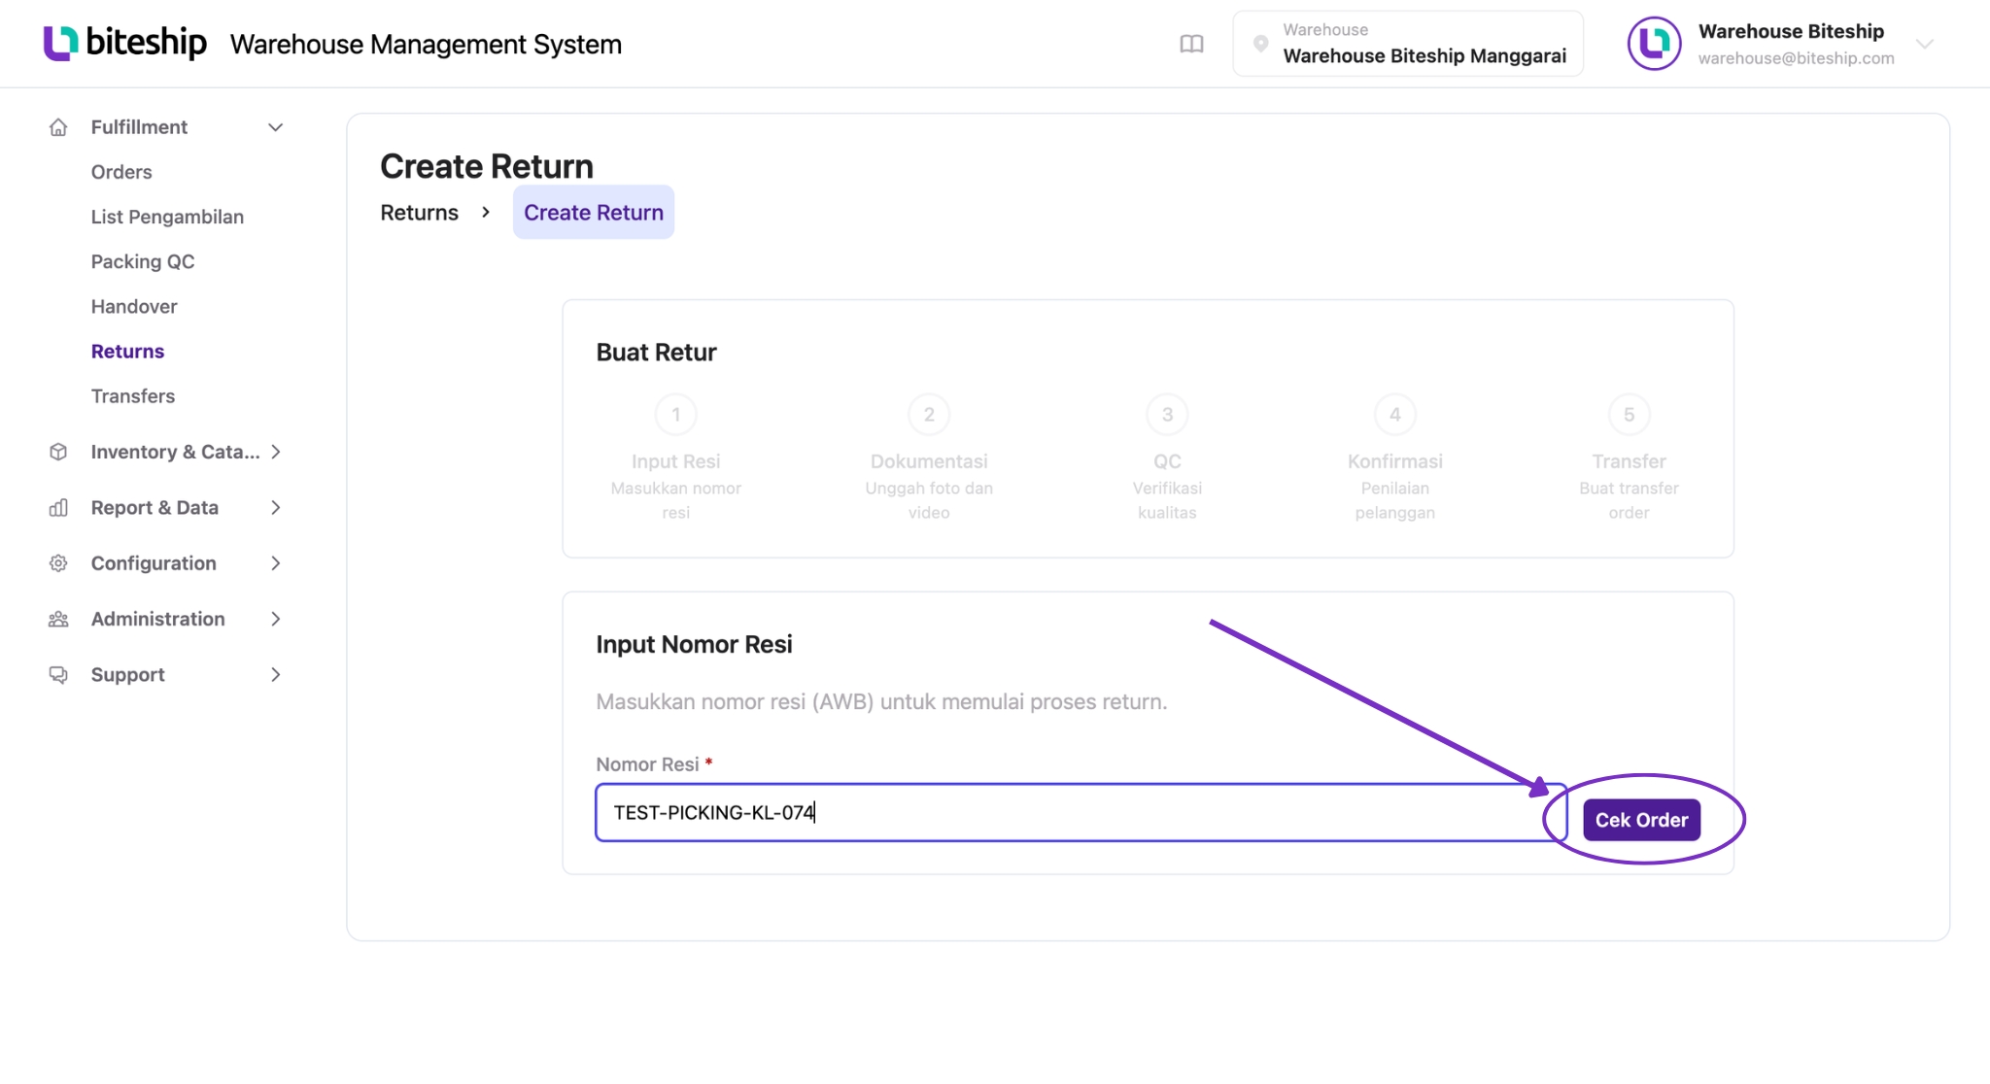The width and height of the screenshot is (1990, 1084).
Task: Open Transfers in the sidebar
Action: pyautogui.click(x=133, y=395)
